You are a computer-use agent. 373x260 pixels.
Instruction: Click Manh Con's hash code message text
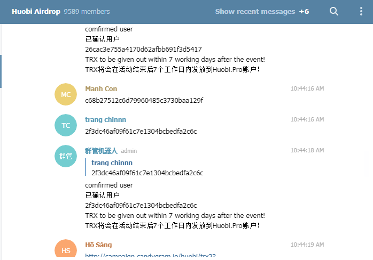144,100
